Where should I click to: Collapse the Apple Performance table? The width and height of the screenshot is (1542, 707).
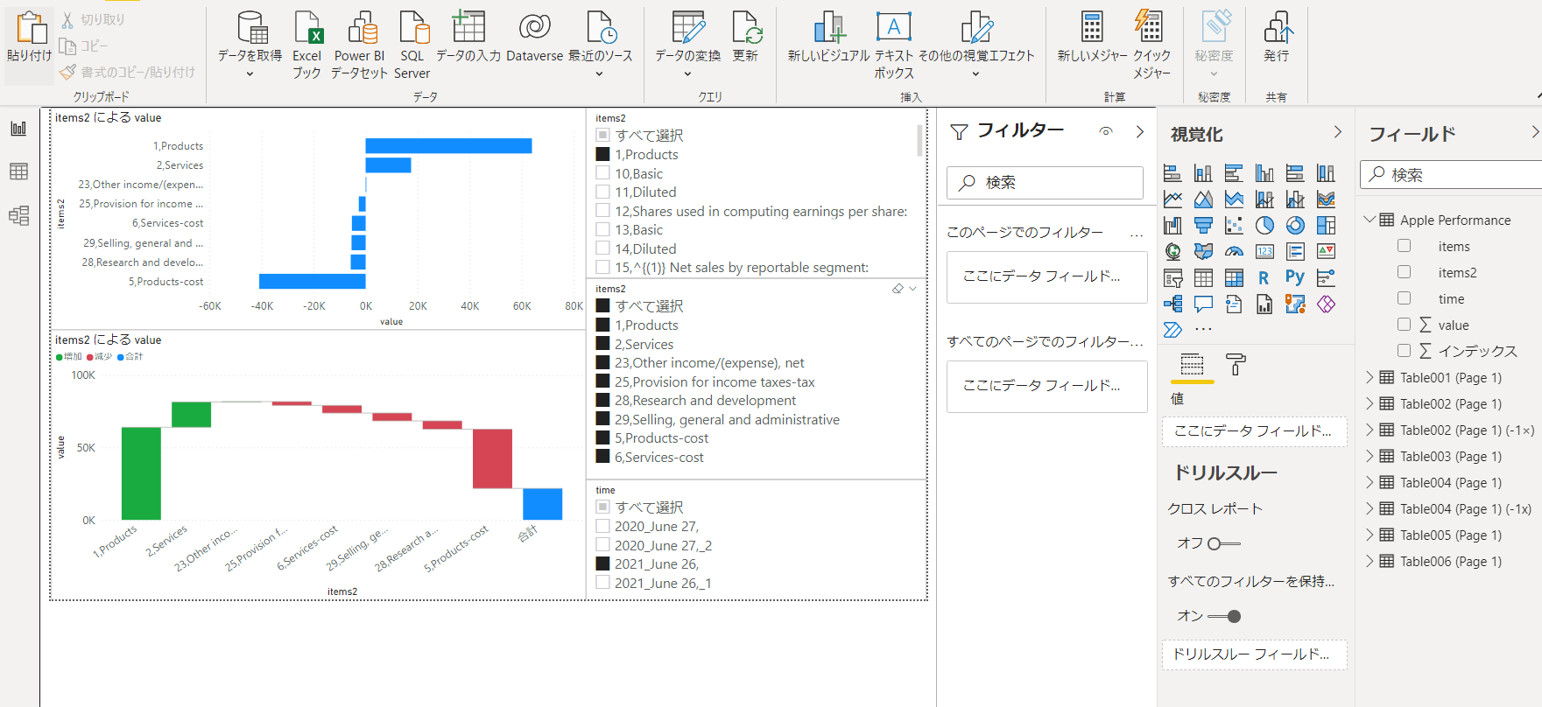coord(1369,219)
